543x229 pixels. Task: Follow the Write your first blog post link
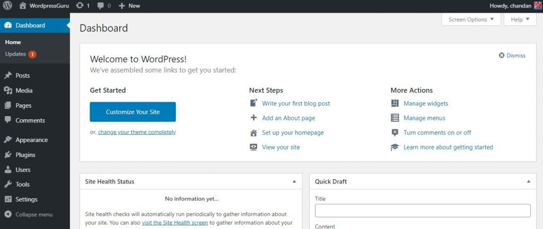coord(296,103)
